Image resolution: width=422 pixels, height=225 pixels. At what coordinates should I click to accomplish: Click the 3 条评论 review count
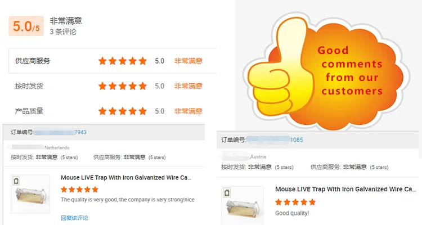coord(63,31)
